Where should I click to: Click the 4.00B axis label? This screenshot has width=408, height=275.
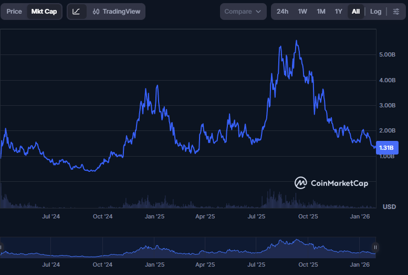[x=387, y=80]
